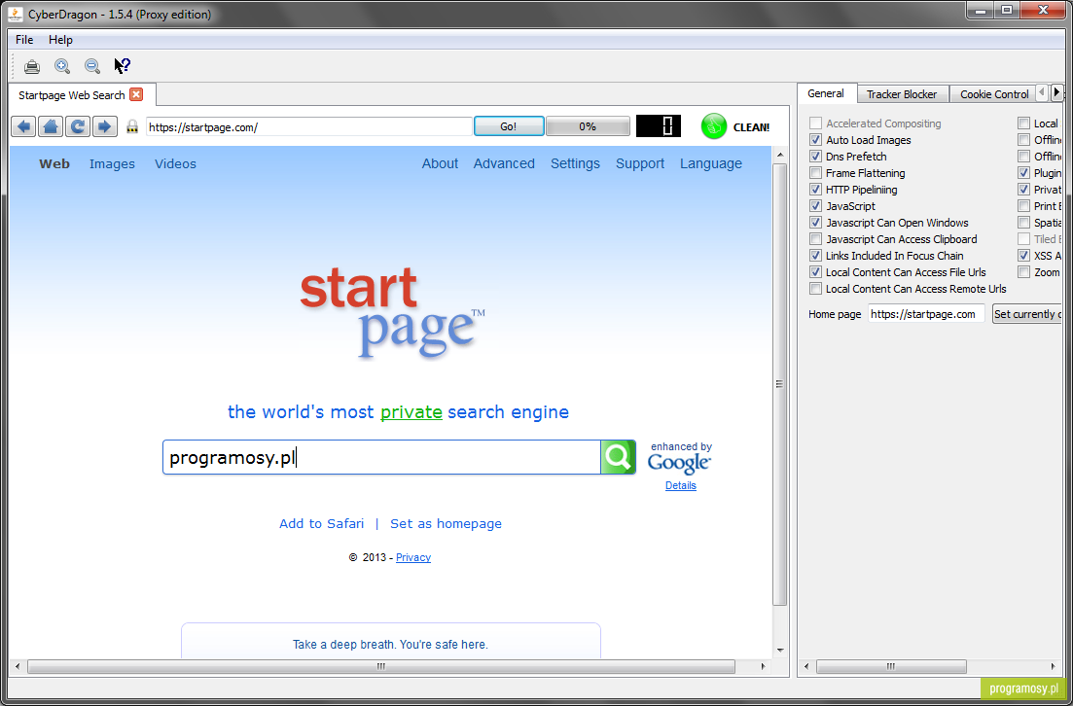Close the Startpage Web Search tab
Image resolution: width=1073 pixels, height=706 pixels.
coord(136,94)
